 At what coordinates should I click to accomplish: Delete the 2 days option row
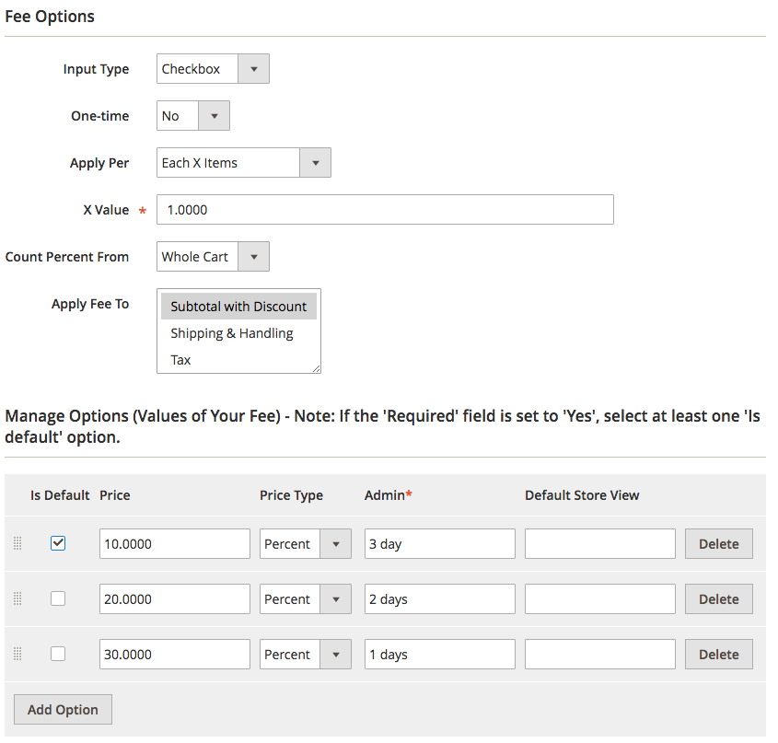(719, 598)
